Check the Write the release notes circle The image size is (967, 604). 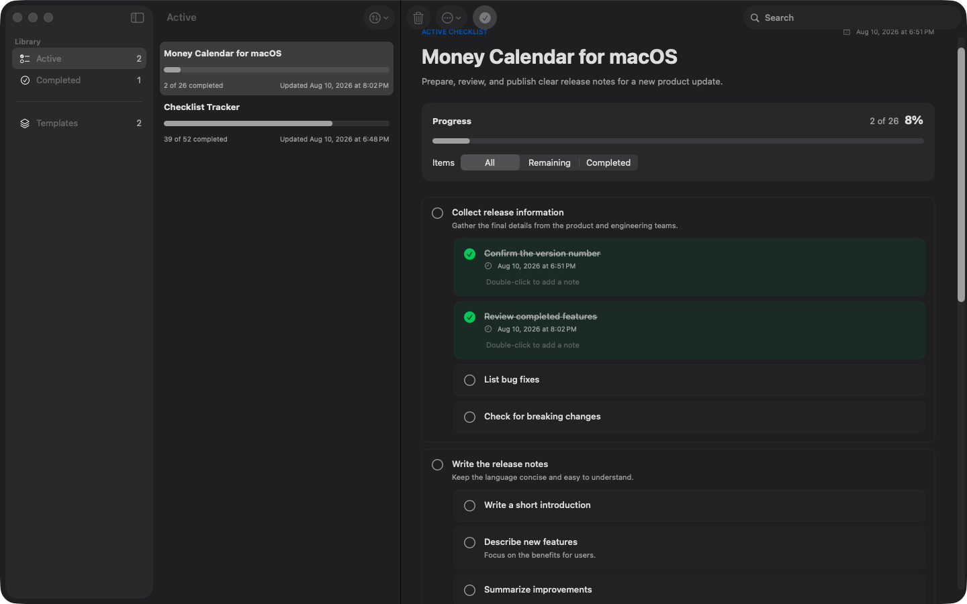tap(438, 464)
